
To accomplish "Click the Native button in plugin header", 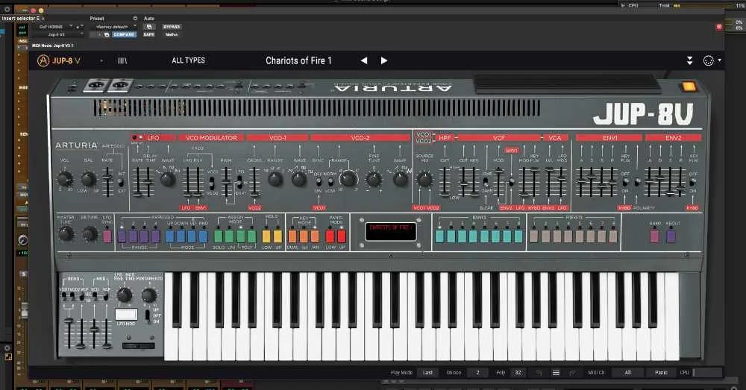I will point(172,35).
